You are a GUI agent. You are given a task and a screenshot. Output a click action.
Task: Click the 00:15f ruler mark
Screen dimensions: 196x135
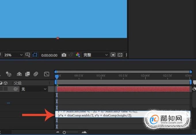(x=79, y=76)
